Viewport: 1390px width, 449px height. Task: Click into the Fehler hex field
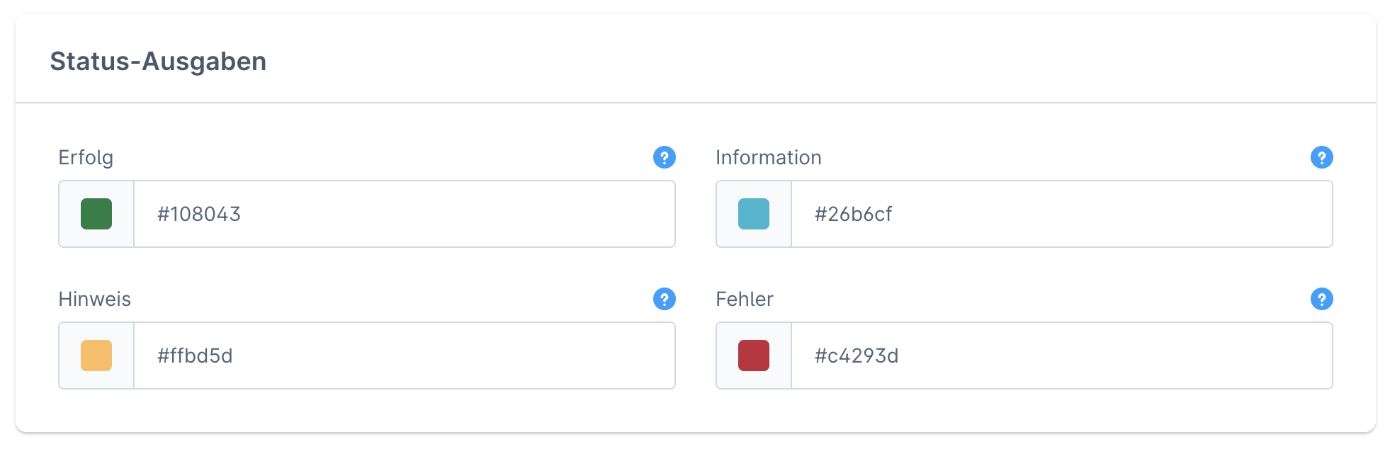point(1061,356)
